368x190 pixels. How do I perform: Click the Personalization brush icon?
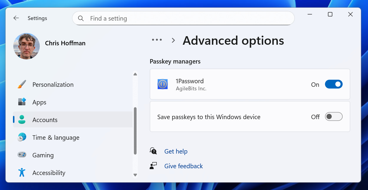(x=22, y=84)
